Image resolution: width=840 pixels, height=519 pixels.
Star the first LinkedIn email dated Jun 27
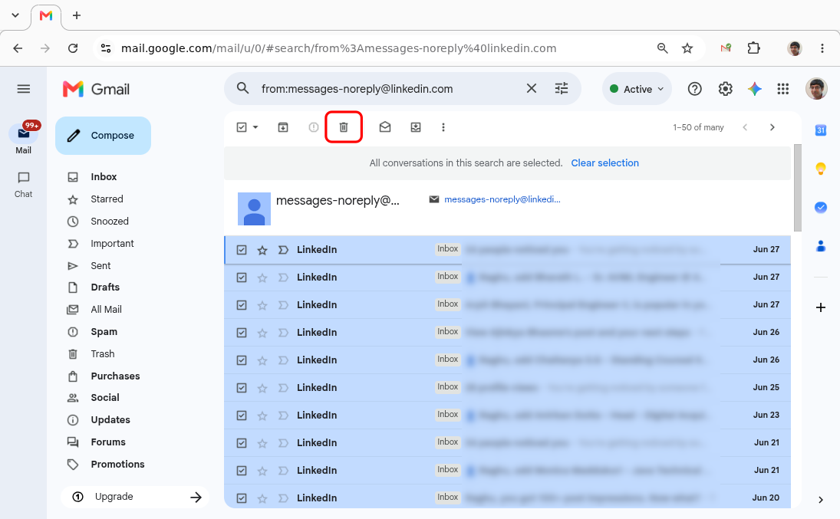click(x=262, y=250)
